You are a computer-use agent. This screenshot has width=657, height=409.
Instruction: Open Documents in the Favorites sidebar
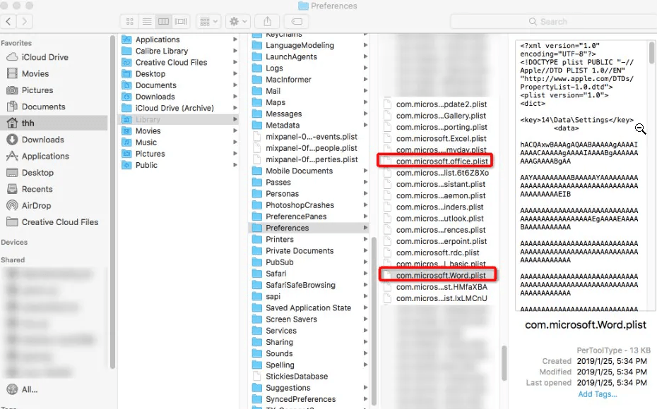tap(44, 106)
